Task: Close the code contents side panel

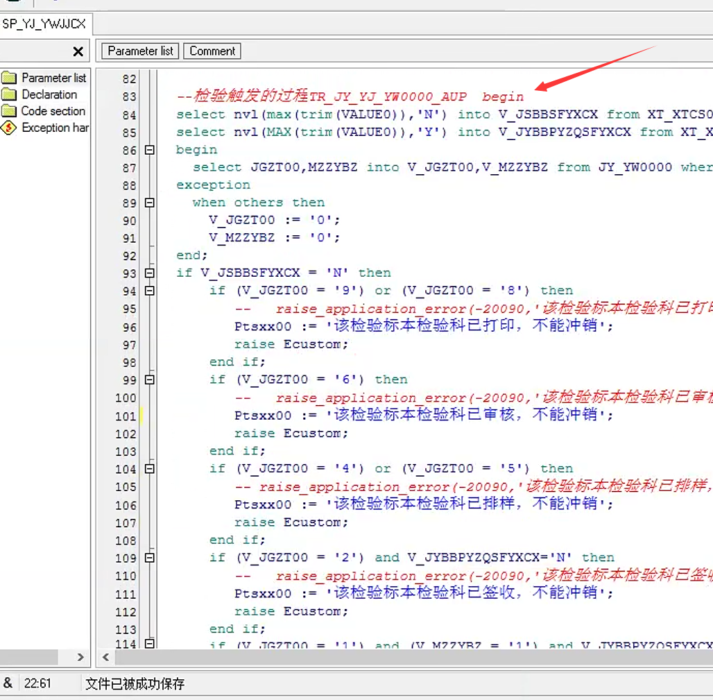Action: point(78,51)
